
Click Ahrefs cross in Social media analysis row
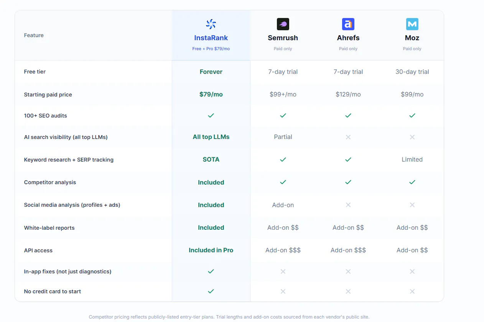pos(348,205)
